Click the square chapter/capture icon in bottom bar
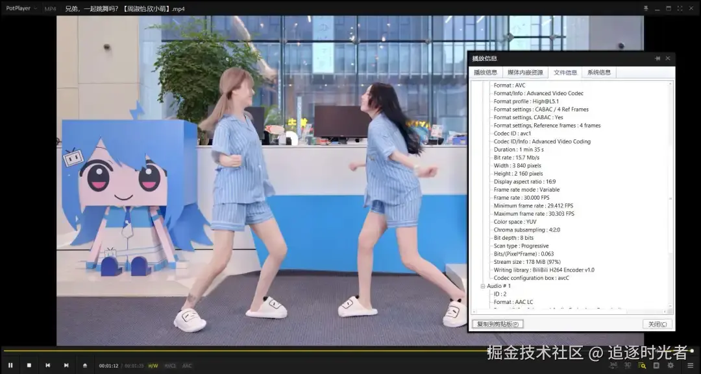This screenshot has width=701, height=374. 656,365
